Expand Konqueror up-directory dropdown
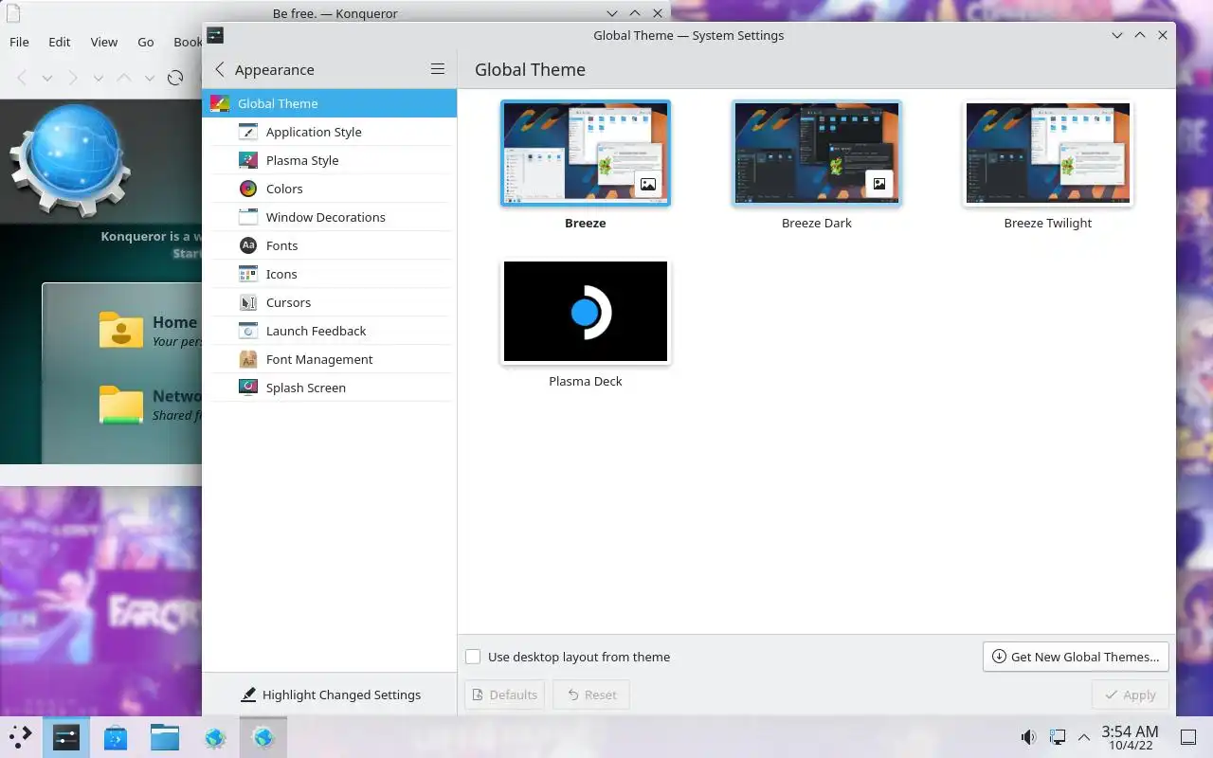The image size is (1213, 758). (x=149, y=78)
